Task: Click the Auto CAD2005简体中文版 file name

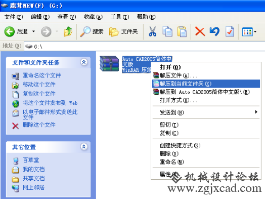Action: [x=147, y=62]
